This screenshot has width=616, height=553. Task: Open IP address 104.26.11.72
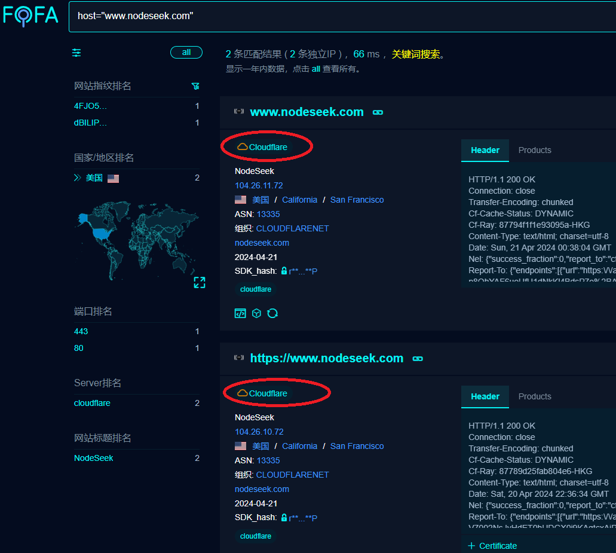(259, 185)
